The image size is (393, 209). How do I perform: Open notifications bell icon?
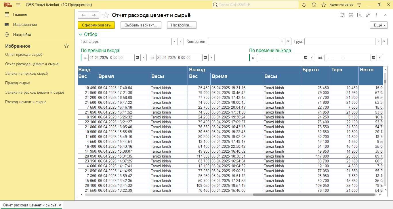[304, 5]
